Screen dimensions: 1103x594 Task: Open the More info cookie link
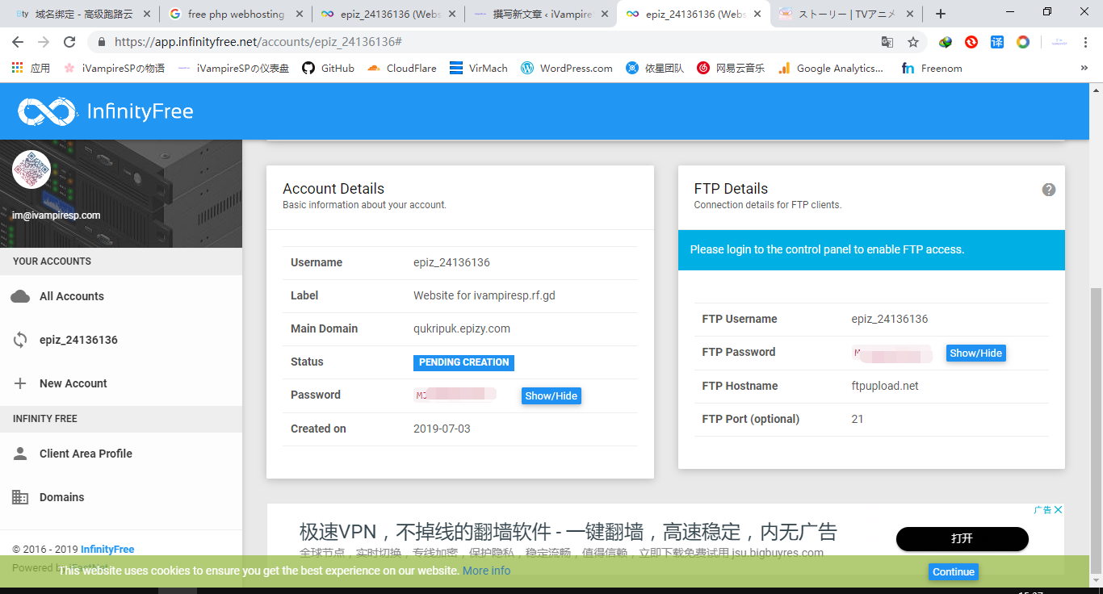point(486,571)
